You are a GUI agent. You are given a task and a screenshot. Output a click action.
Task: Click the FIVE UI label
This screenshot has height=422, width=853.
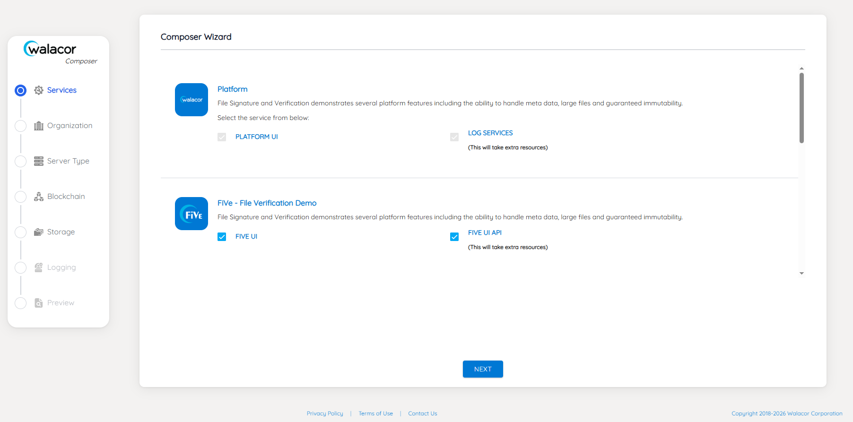(x=246, y=237)
